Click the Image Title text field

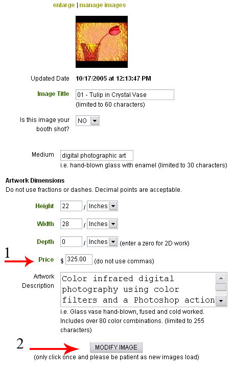pos(125,95)
